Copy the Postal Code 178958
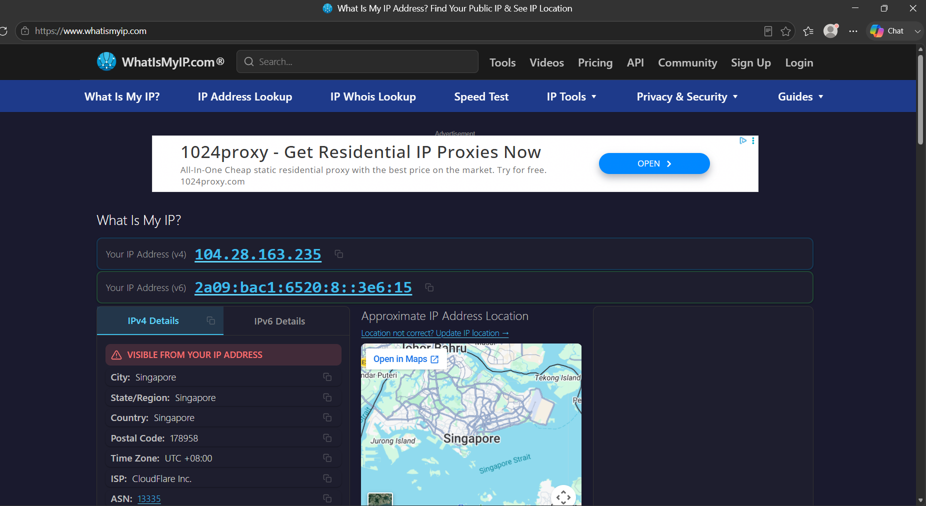Viewport: 926px width, 506px height. [x=327, y=438]
